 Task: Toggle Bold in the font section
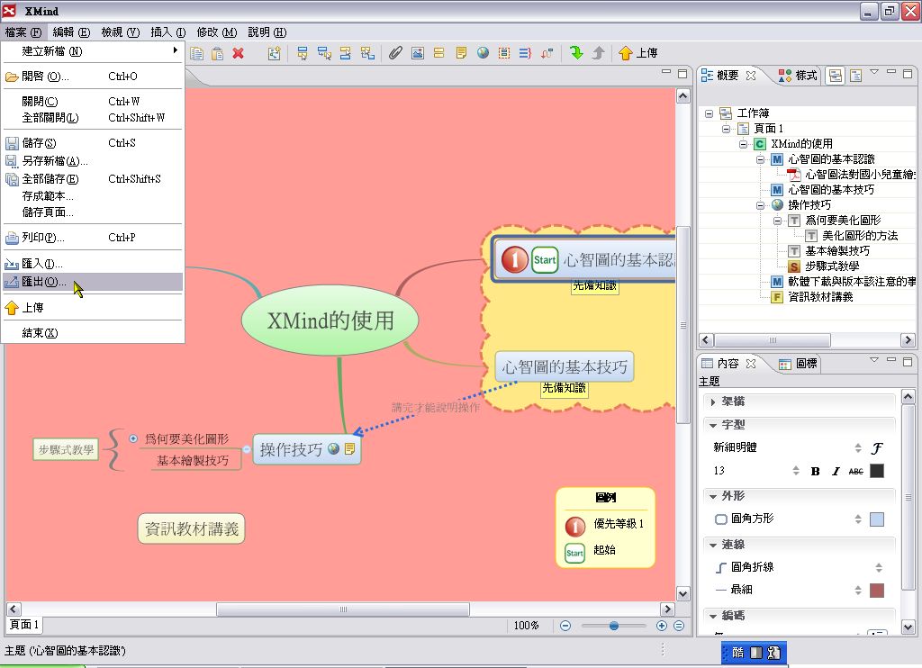tap(815, 471)
